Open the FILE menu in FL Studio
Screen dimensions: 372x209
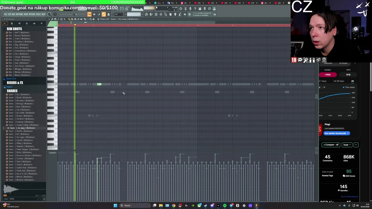tap(6, 14)
